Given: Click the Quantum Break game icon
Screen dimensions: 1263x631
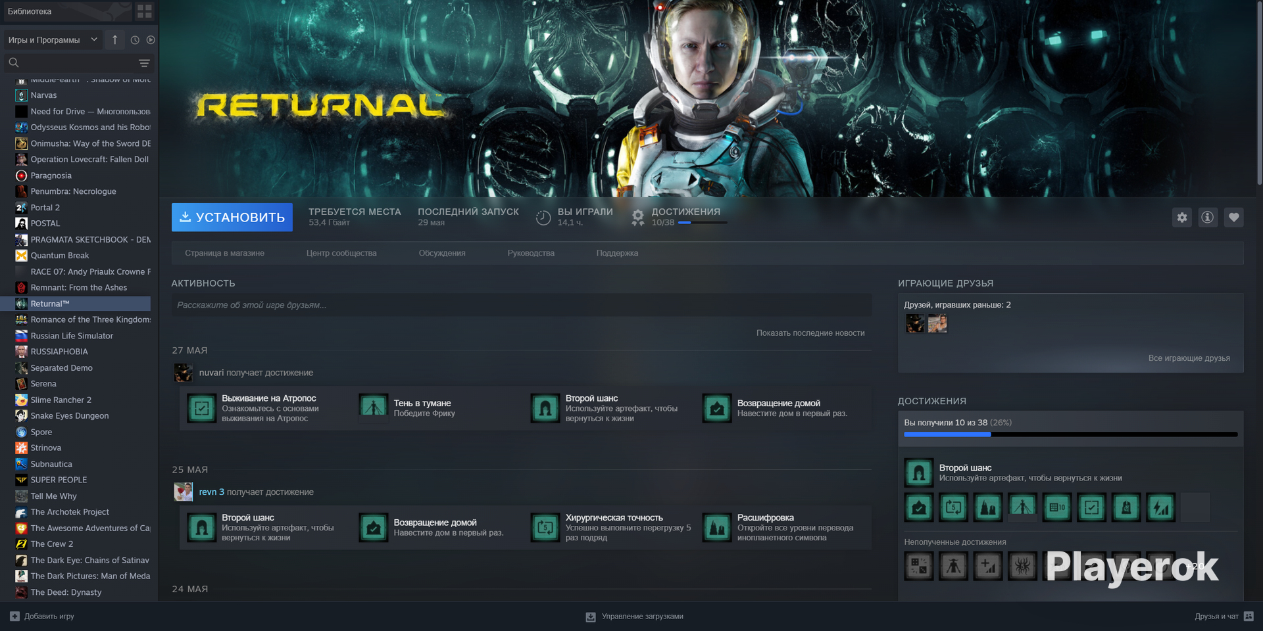Looking at the screenshot, I should pos(21,256).
